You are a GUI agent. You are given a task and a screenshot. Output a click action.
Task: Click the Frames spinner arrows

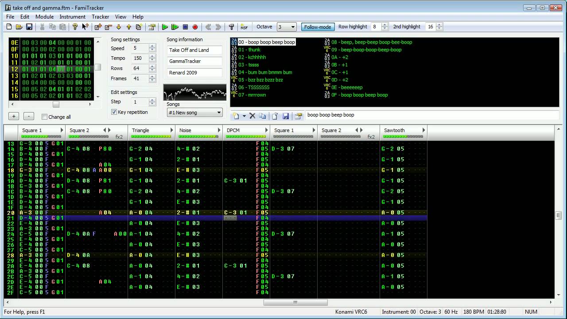152,79
